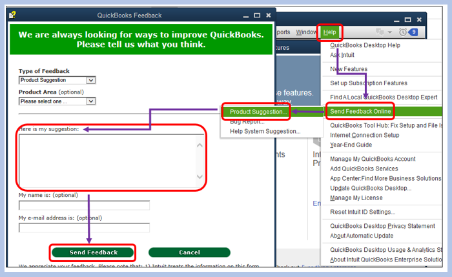The width and height of the screenshot is (452, 277).
Task: Open QuickBooks Desktop Privacy Statement
Action: 382,226
